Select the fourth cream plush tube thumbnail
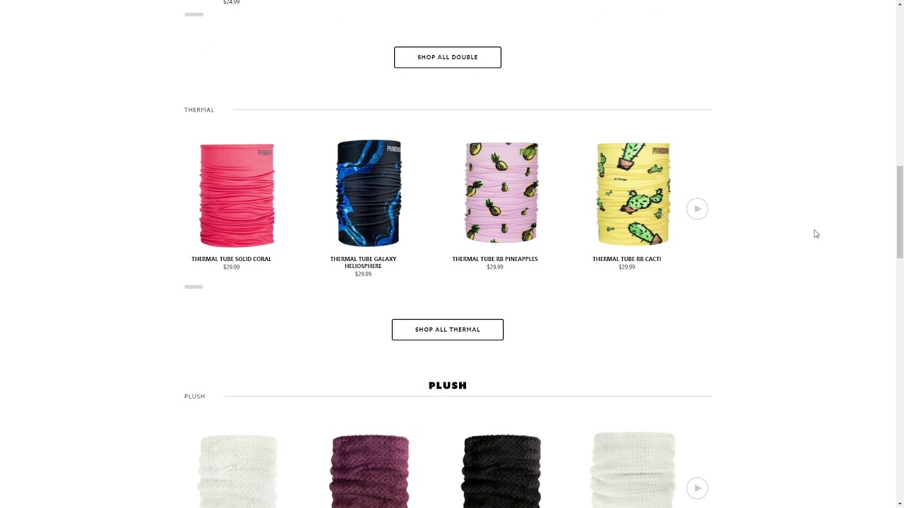The width and height of the screenshot is (904, 508). 634,470
